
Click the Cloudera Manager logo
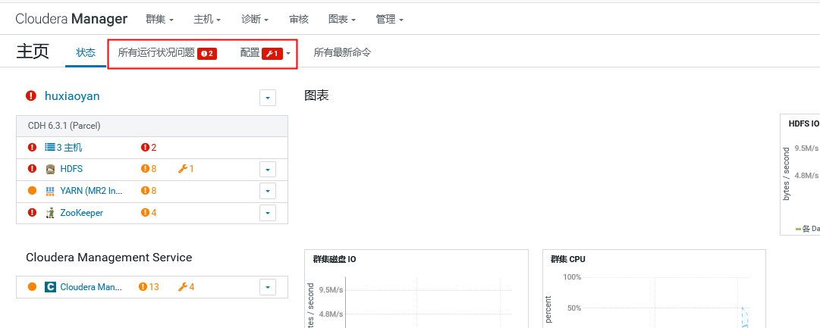pyautogui.click(x=71, y=20)
